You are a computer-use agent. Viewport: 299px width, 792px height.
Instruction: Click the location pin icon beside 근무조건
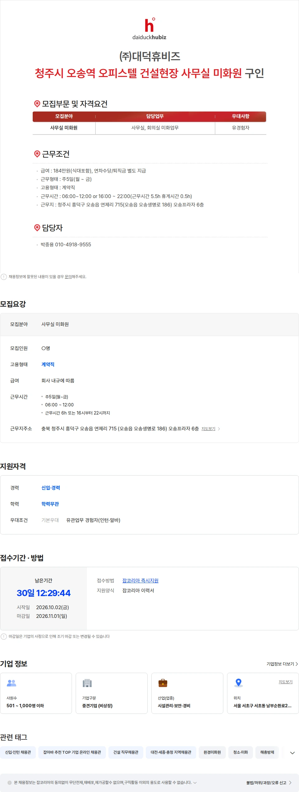[37, 154]
